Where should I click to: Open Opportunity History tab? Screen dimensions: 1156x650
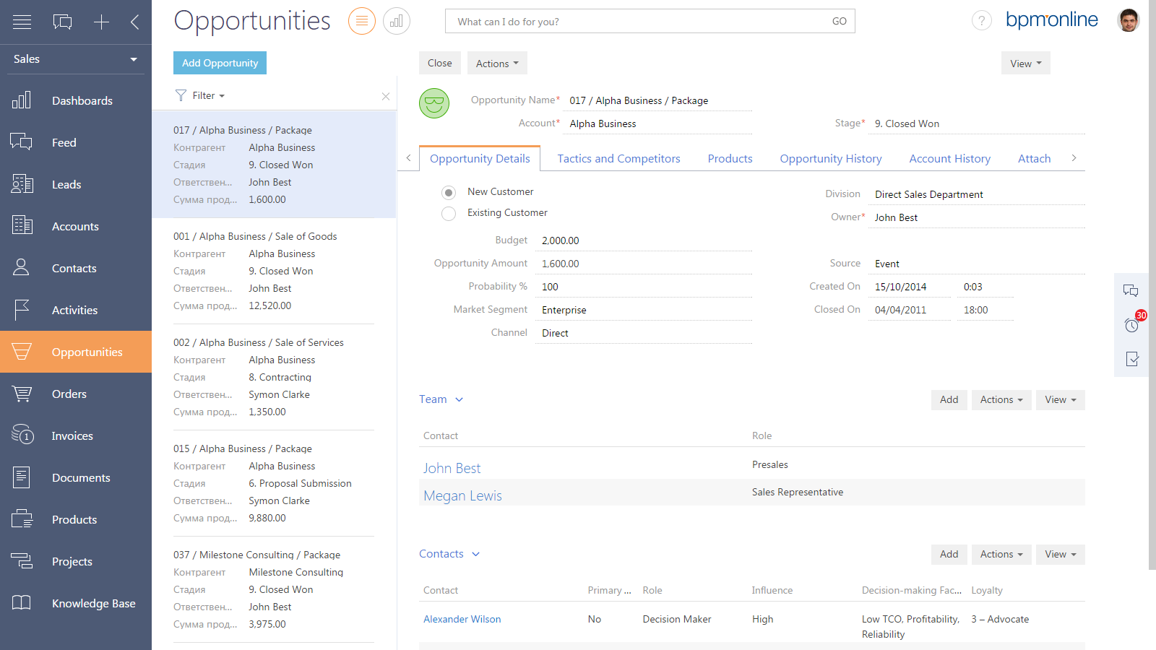(x=831, y=159)
